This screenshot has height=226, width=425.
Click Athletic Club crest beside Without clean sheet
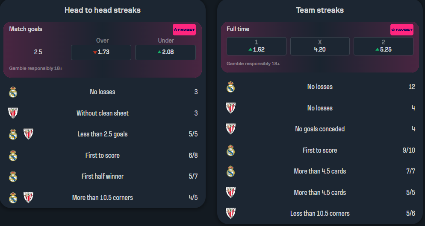pyautogui.click(x=13, y=113)
